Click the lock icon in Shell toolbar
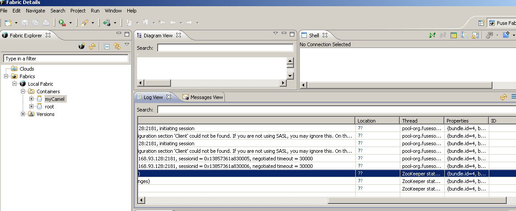This screenshot has width=516, height=211. pos(475,35)
